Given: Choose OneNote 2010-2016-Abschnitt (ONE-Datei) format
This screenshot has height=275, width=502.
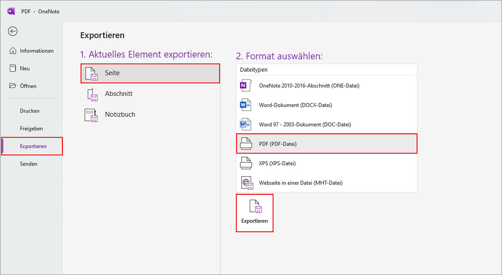Looking at the screenshot, I should 327,86.
